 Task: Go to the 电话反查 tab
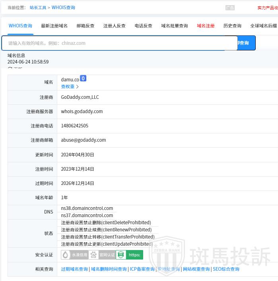click(143, 26)
